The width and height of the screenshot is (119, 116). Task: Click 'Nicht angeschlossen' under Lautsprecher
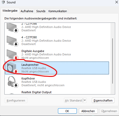tap(35, 71)
